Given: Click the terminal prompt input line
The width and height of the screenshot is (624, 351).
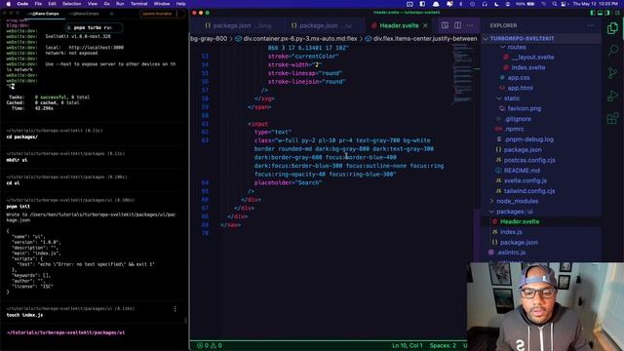Looking at the screenshot, I should pos(94,332).
